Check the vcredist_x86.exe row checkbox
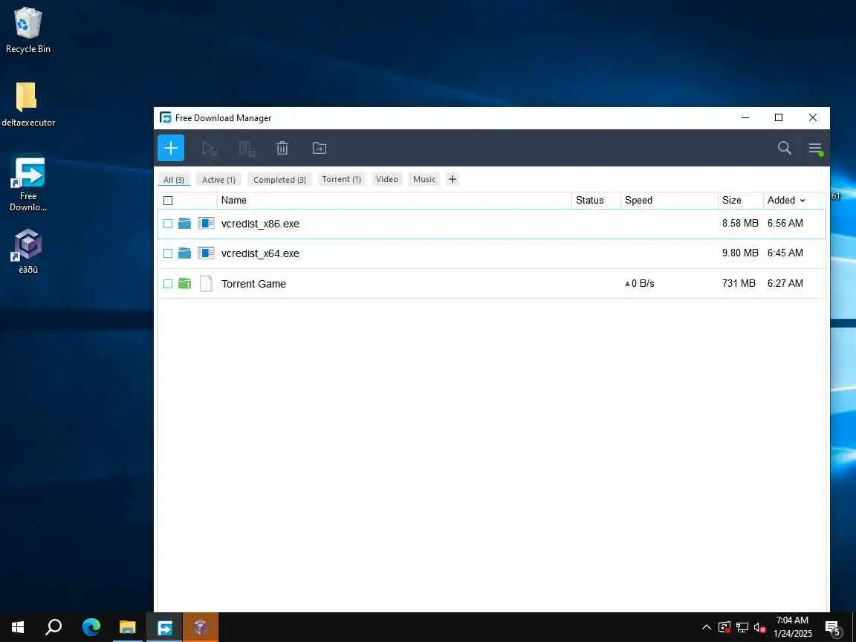Screen dimensions: 856x642 (x=168, y=223)
